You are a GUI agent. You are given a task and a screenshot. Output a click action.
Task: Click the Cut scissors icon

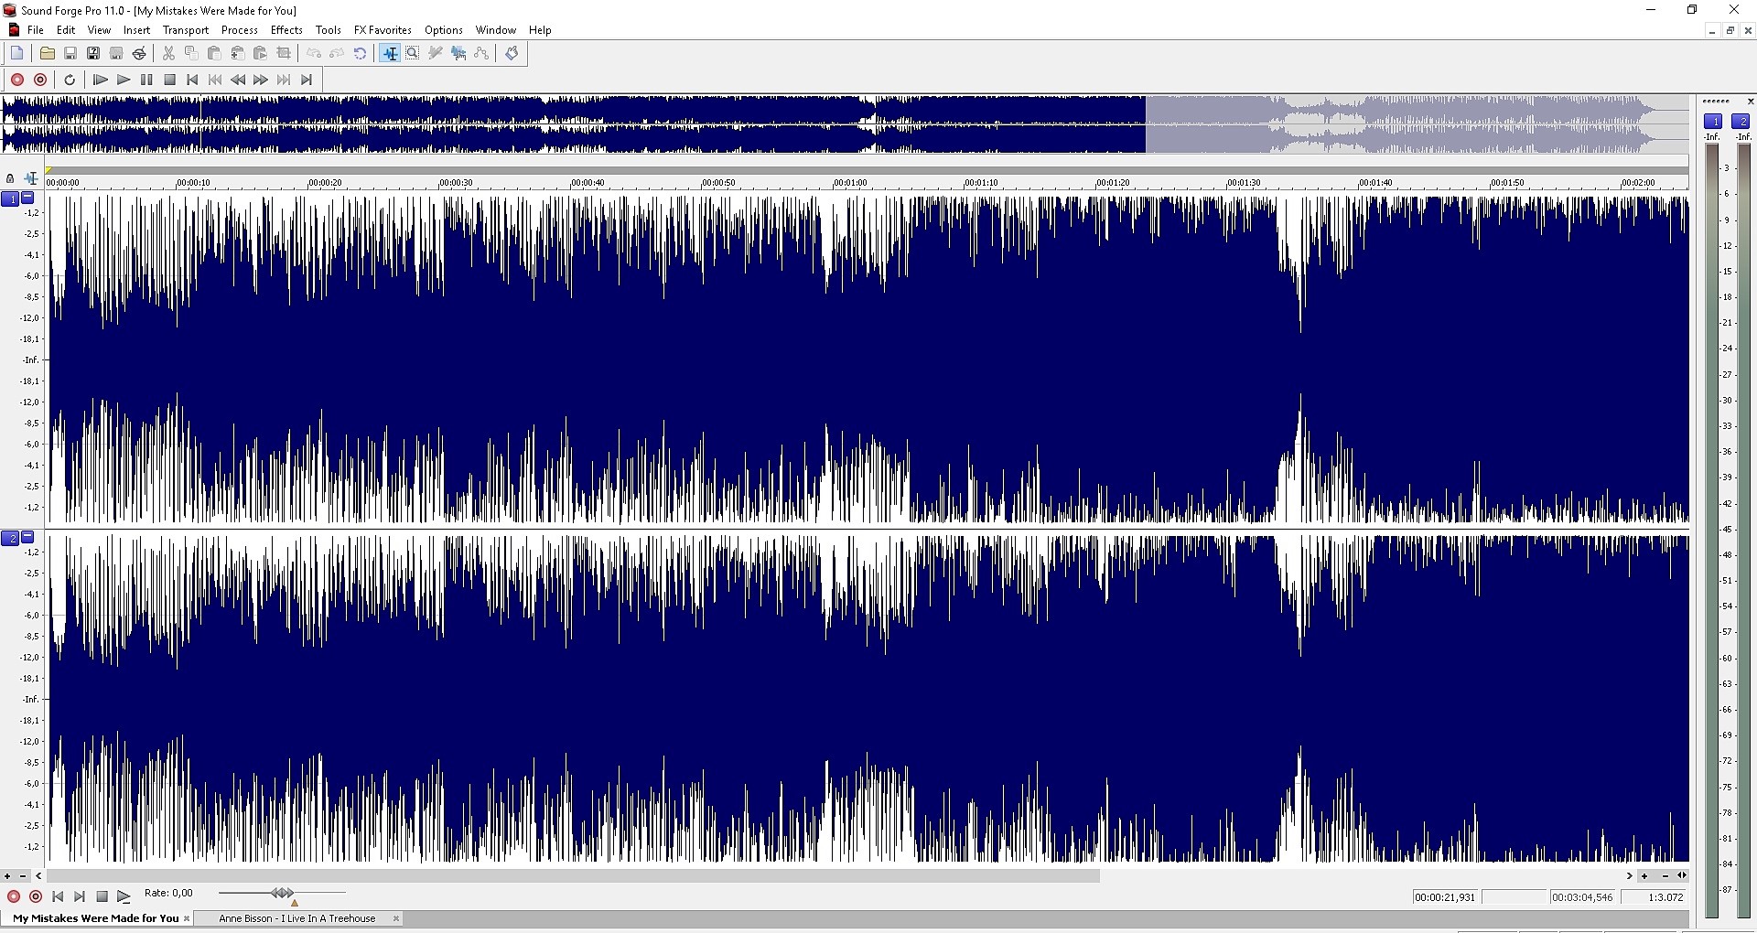click(x=168, y=53)
